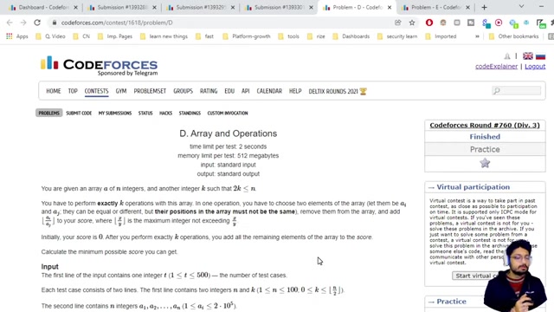Screen dimensions: 554x312
Task: Open a new browser tab with plus button
Action: pyautogui.click(x=484, y=7)
